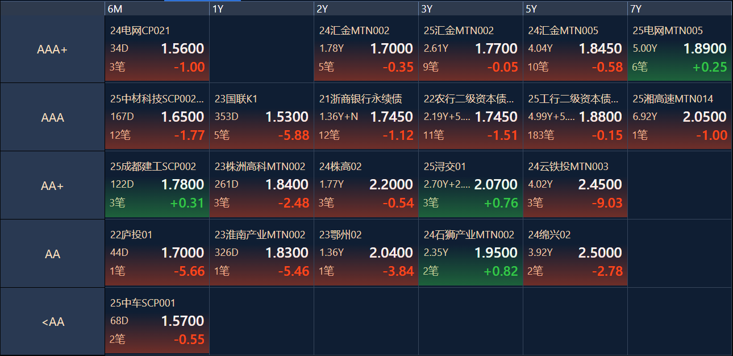Open the 25中材科技SCP002 bond card

click(x=157, y=117)
